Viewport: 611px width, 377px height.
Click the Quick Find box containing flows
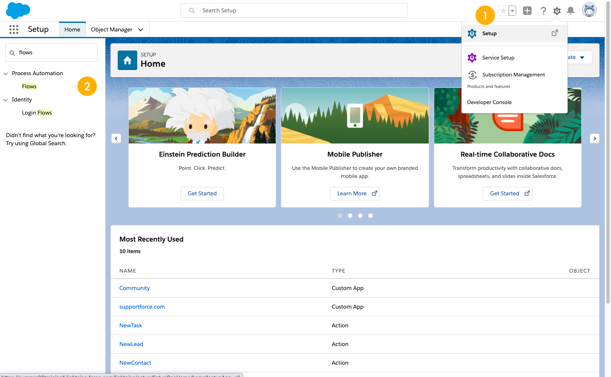51,53
